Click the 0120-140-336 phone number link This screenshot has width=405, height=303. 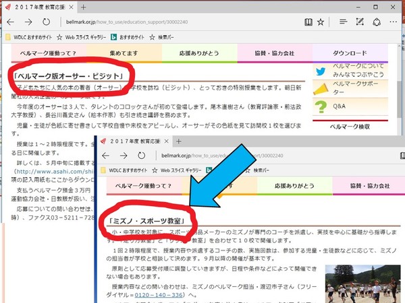[159, 295]
